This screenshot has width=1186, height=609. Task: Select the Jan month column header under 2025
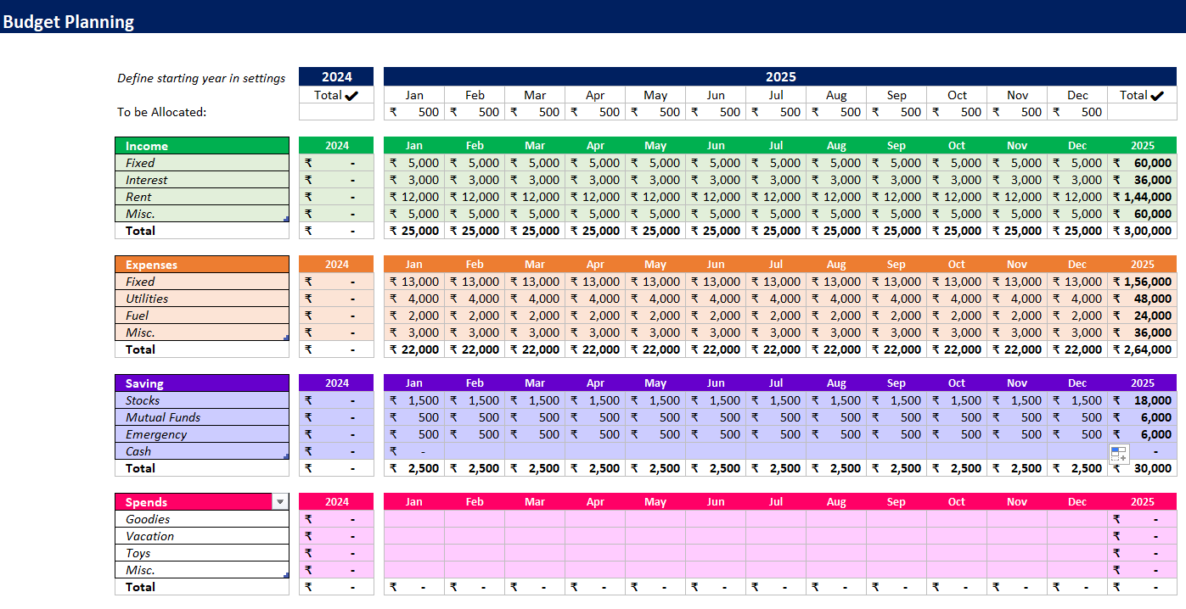point(413,95)
